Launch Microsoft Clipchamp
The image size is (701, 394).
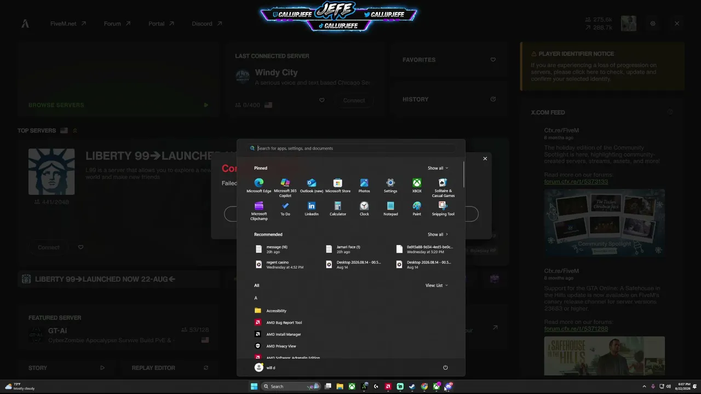(259, 211)
